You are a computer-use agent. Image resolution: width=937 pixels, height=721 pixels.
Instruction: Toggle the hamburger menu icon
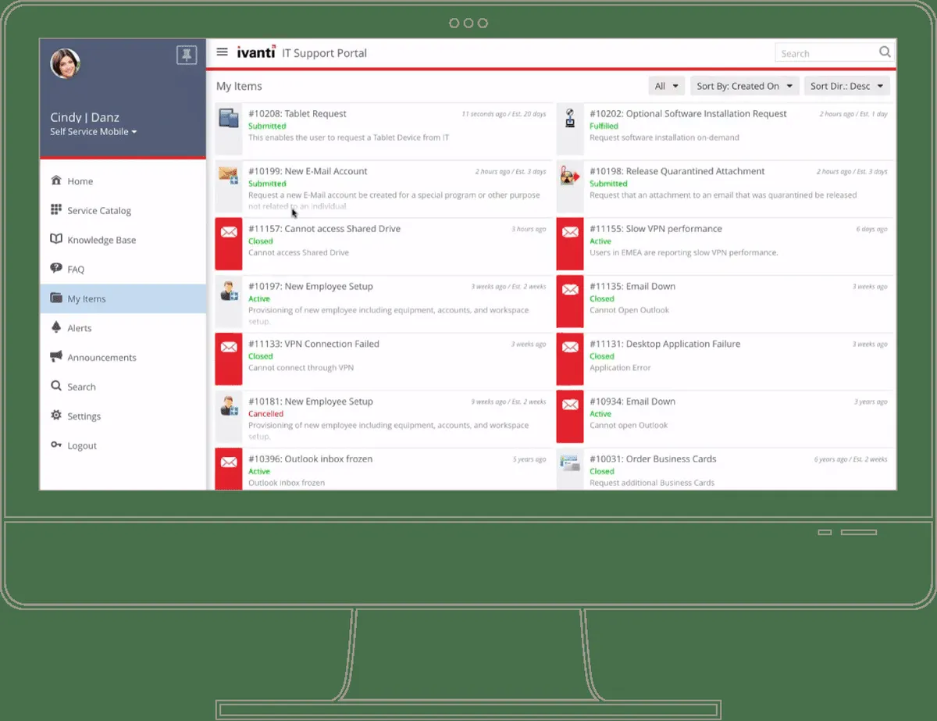[x=223, y=52]
